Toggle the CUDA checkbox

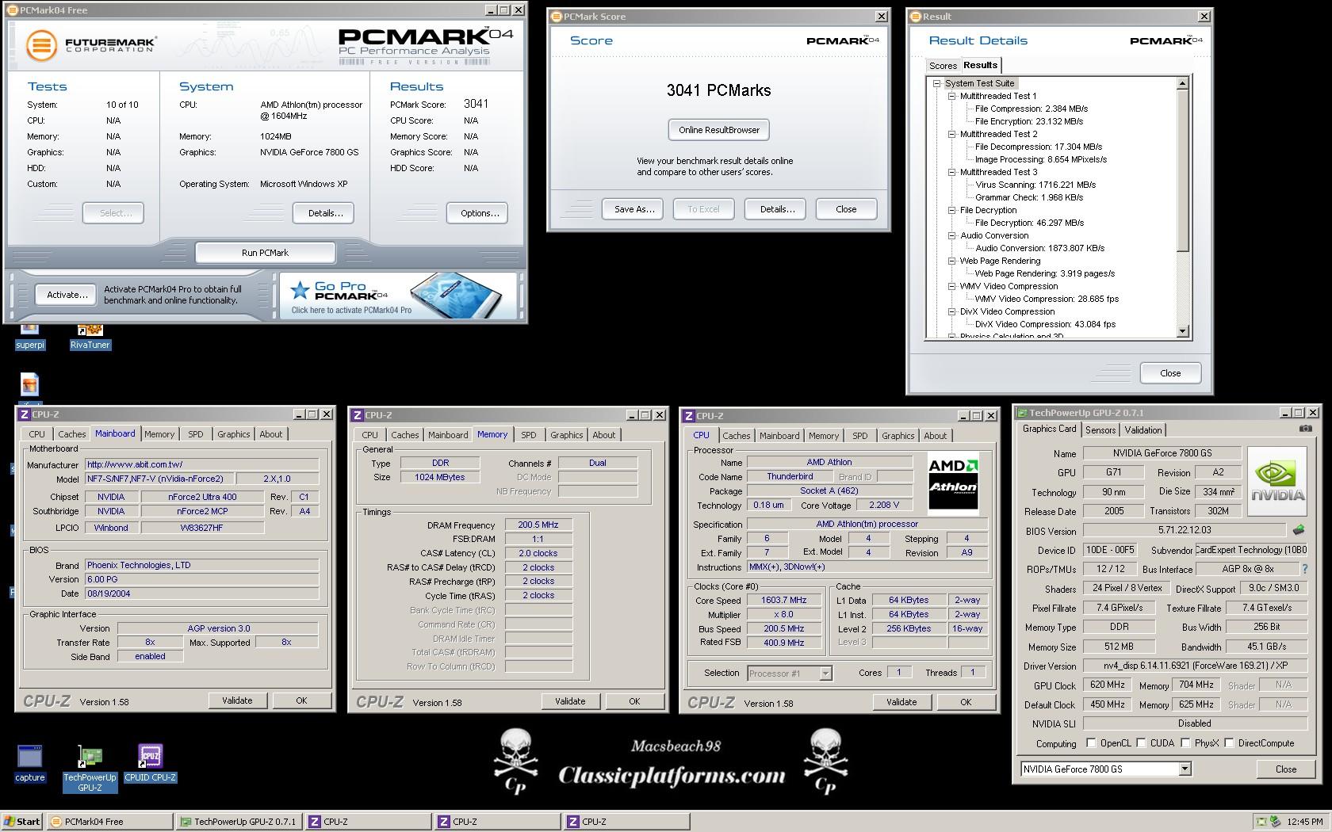point(1141,743)
